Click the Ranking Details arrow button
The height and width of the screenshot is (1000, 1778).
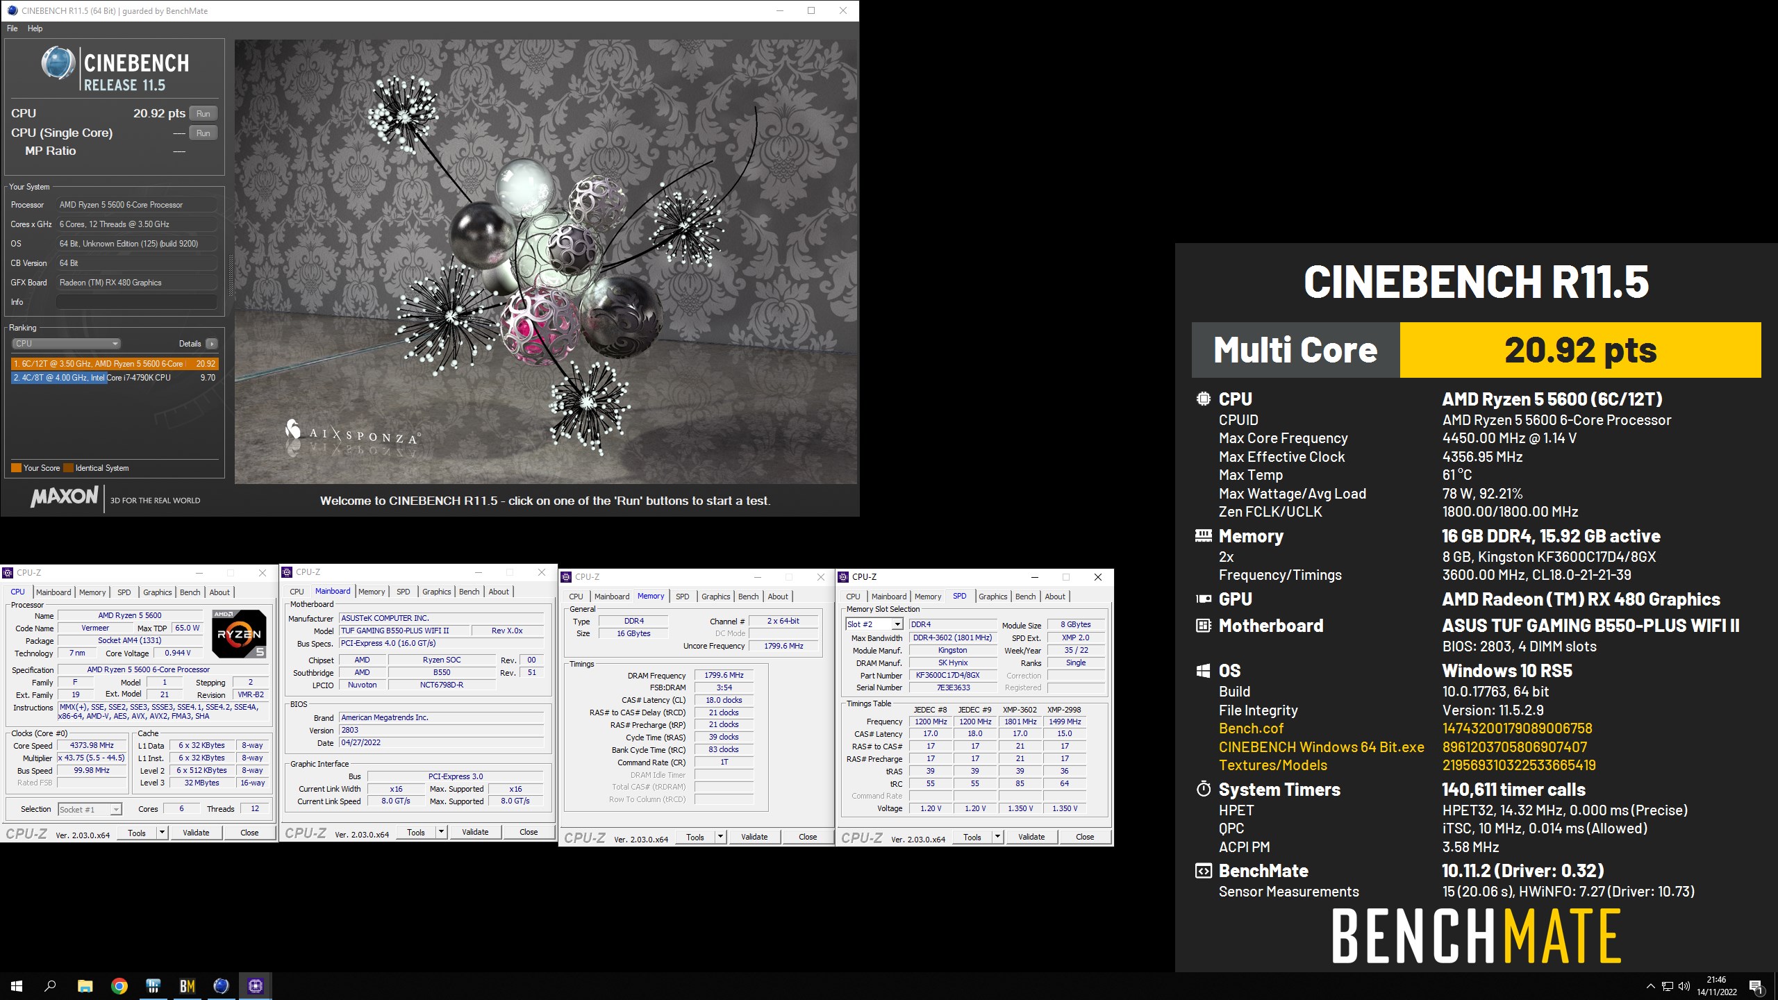212,343
